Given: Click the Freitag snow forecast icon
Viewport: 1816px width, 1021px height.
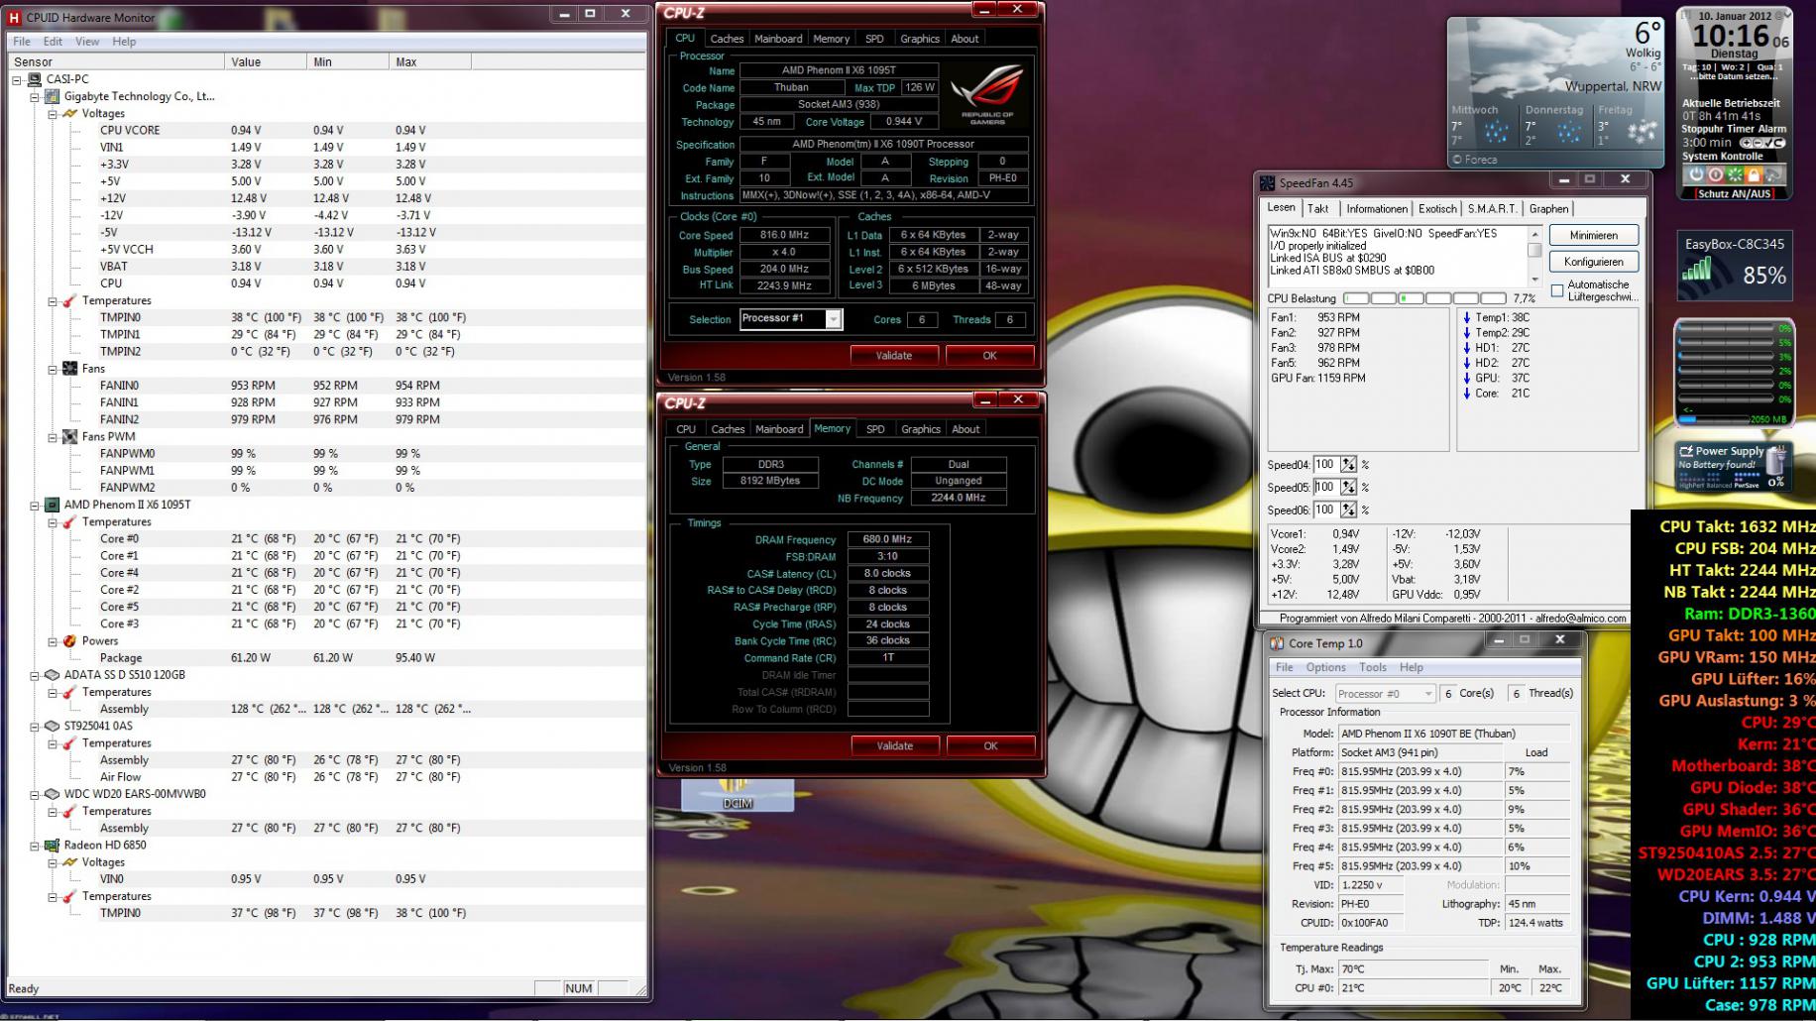Looking at the screenshot, I should [1643, 132].
